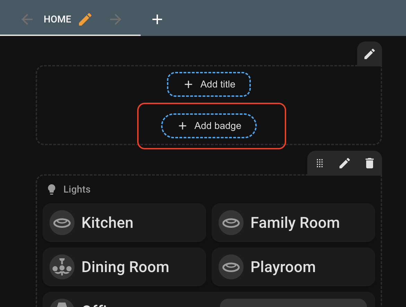Select the HOME dashboard tab
The width and height of the screenshot is (406, 307).
58,19
